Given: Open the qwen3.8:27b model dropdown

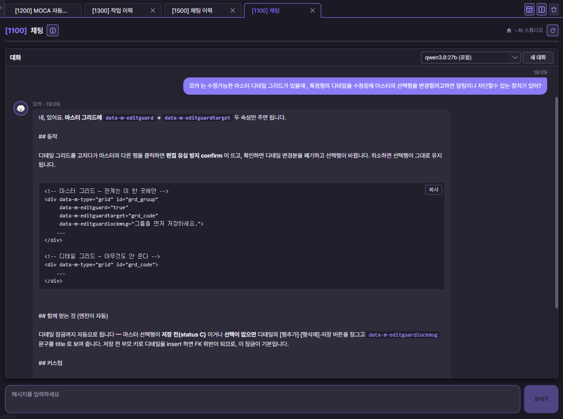Looking at the screenshot, I should click(470, 58).
